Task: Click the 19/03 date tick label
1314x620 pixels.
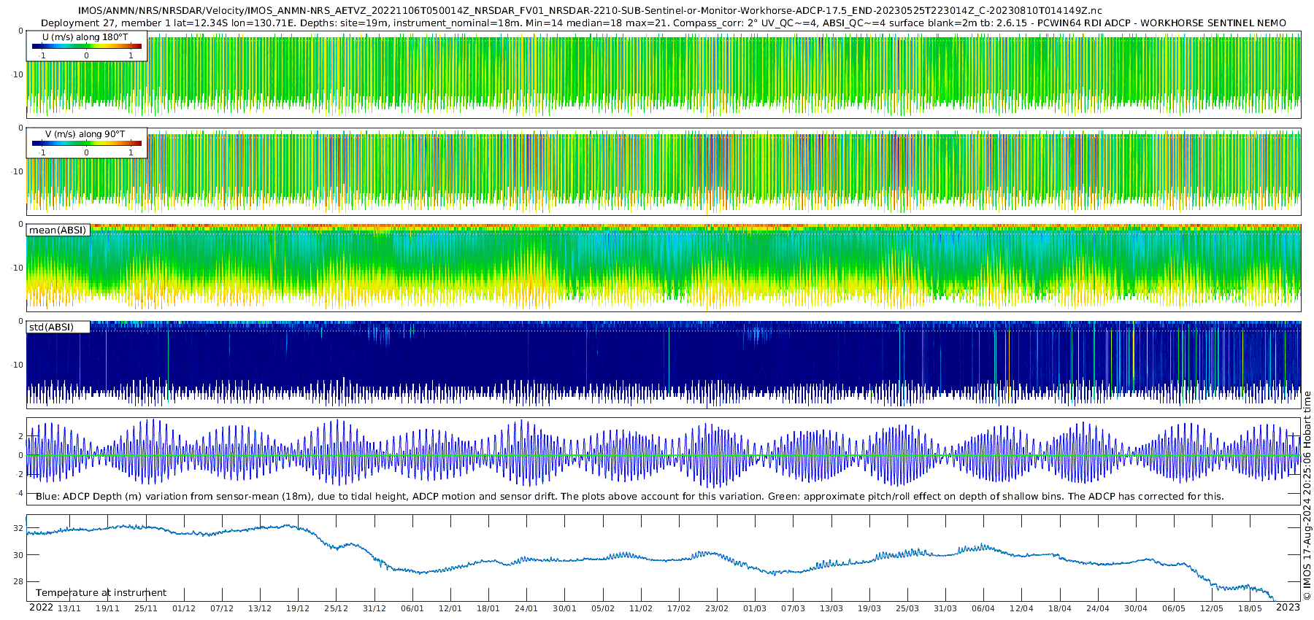Action: [869, 608]
